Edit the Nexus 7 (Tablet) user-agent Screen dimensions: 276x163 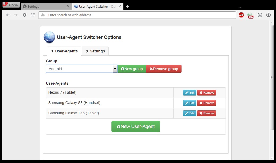(189, 93)
